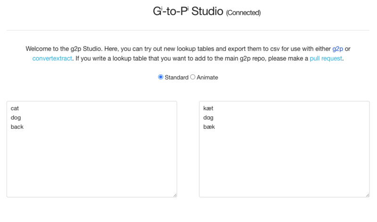Click the 'Standard' label text

point(176,78)
